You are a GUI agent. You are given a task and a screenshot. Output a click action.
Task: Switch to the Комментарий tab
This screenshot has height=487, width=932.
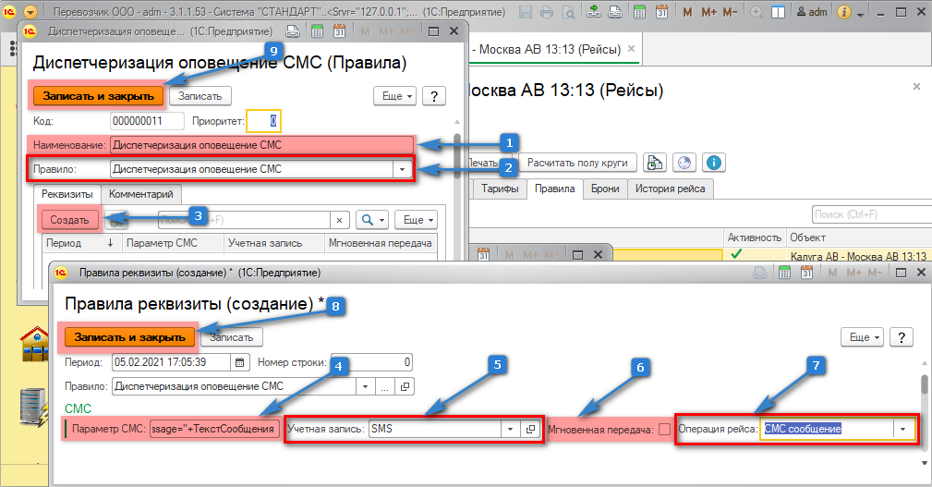click(x=142, y=193)
